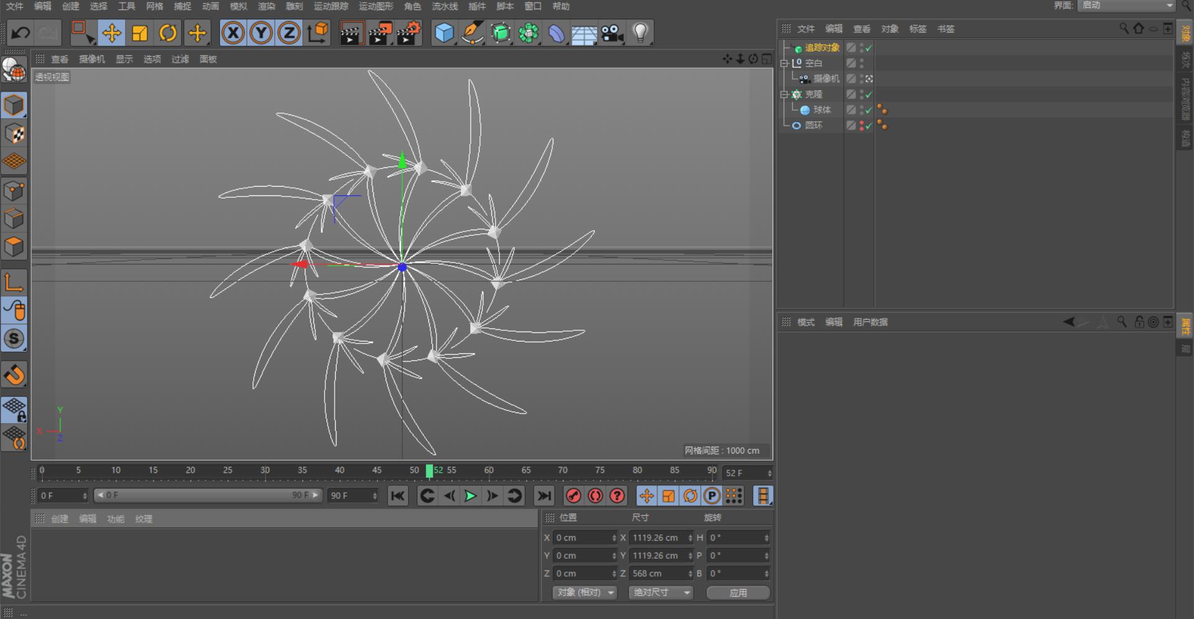The height and width of the screenshot is (619, 1194).
Task: Open the 模拟 menu
Action: (x=239, y=6)
